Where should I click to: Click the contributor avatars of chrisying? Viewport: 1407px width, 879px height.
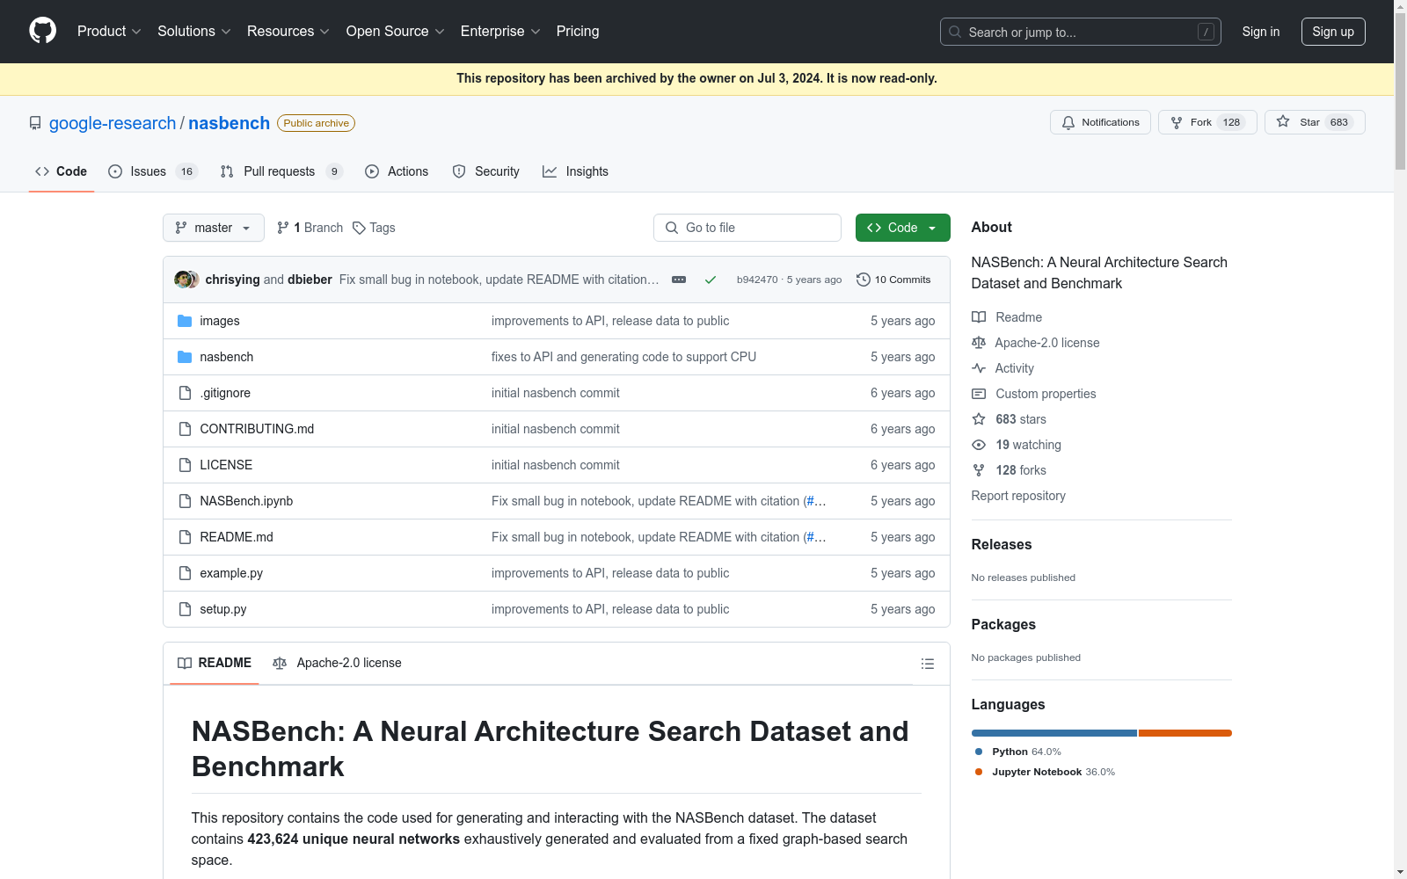click(186, 280)
